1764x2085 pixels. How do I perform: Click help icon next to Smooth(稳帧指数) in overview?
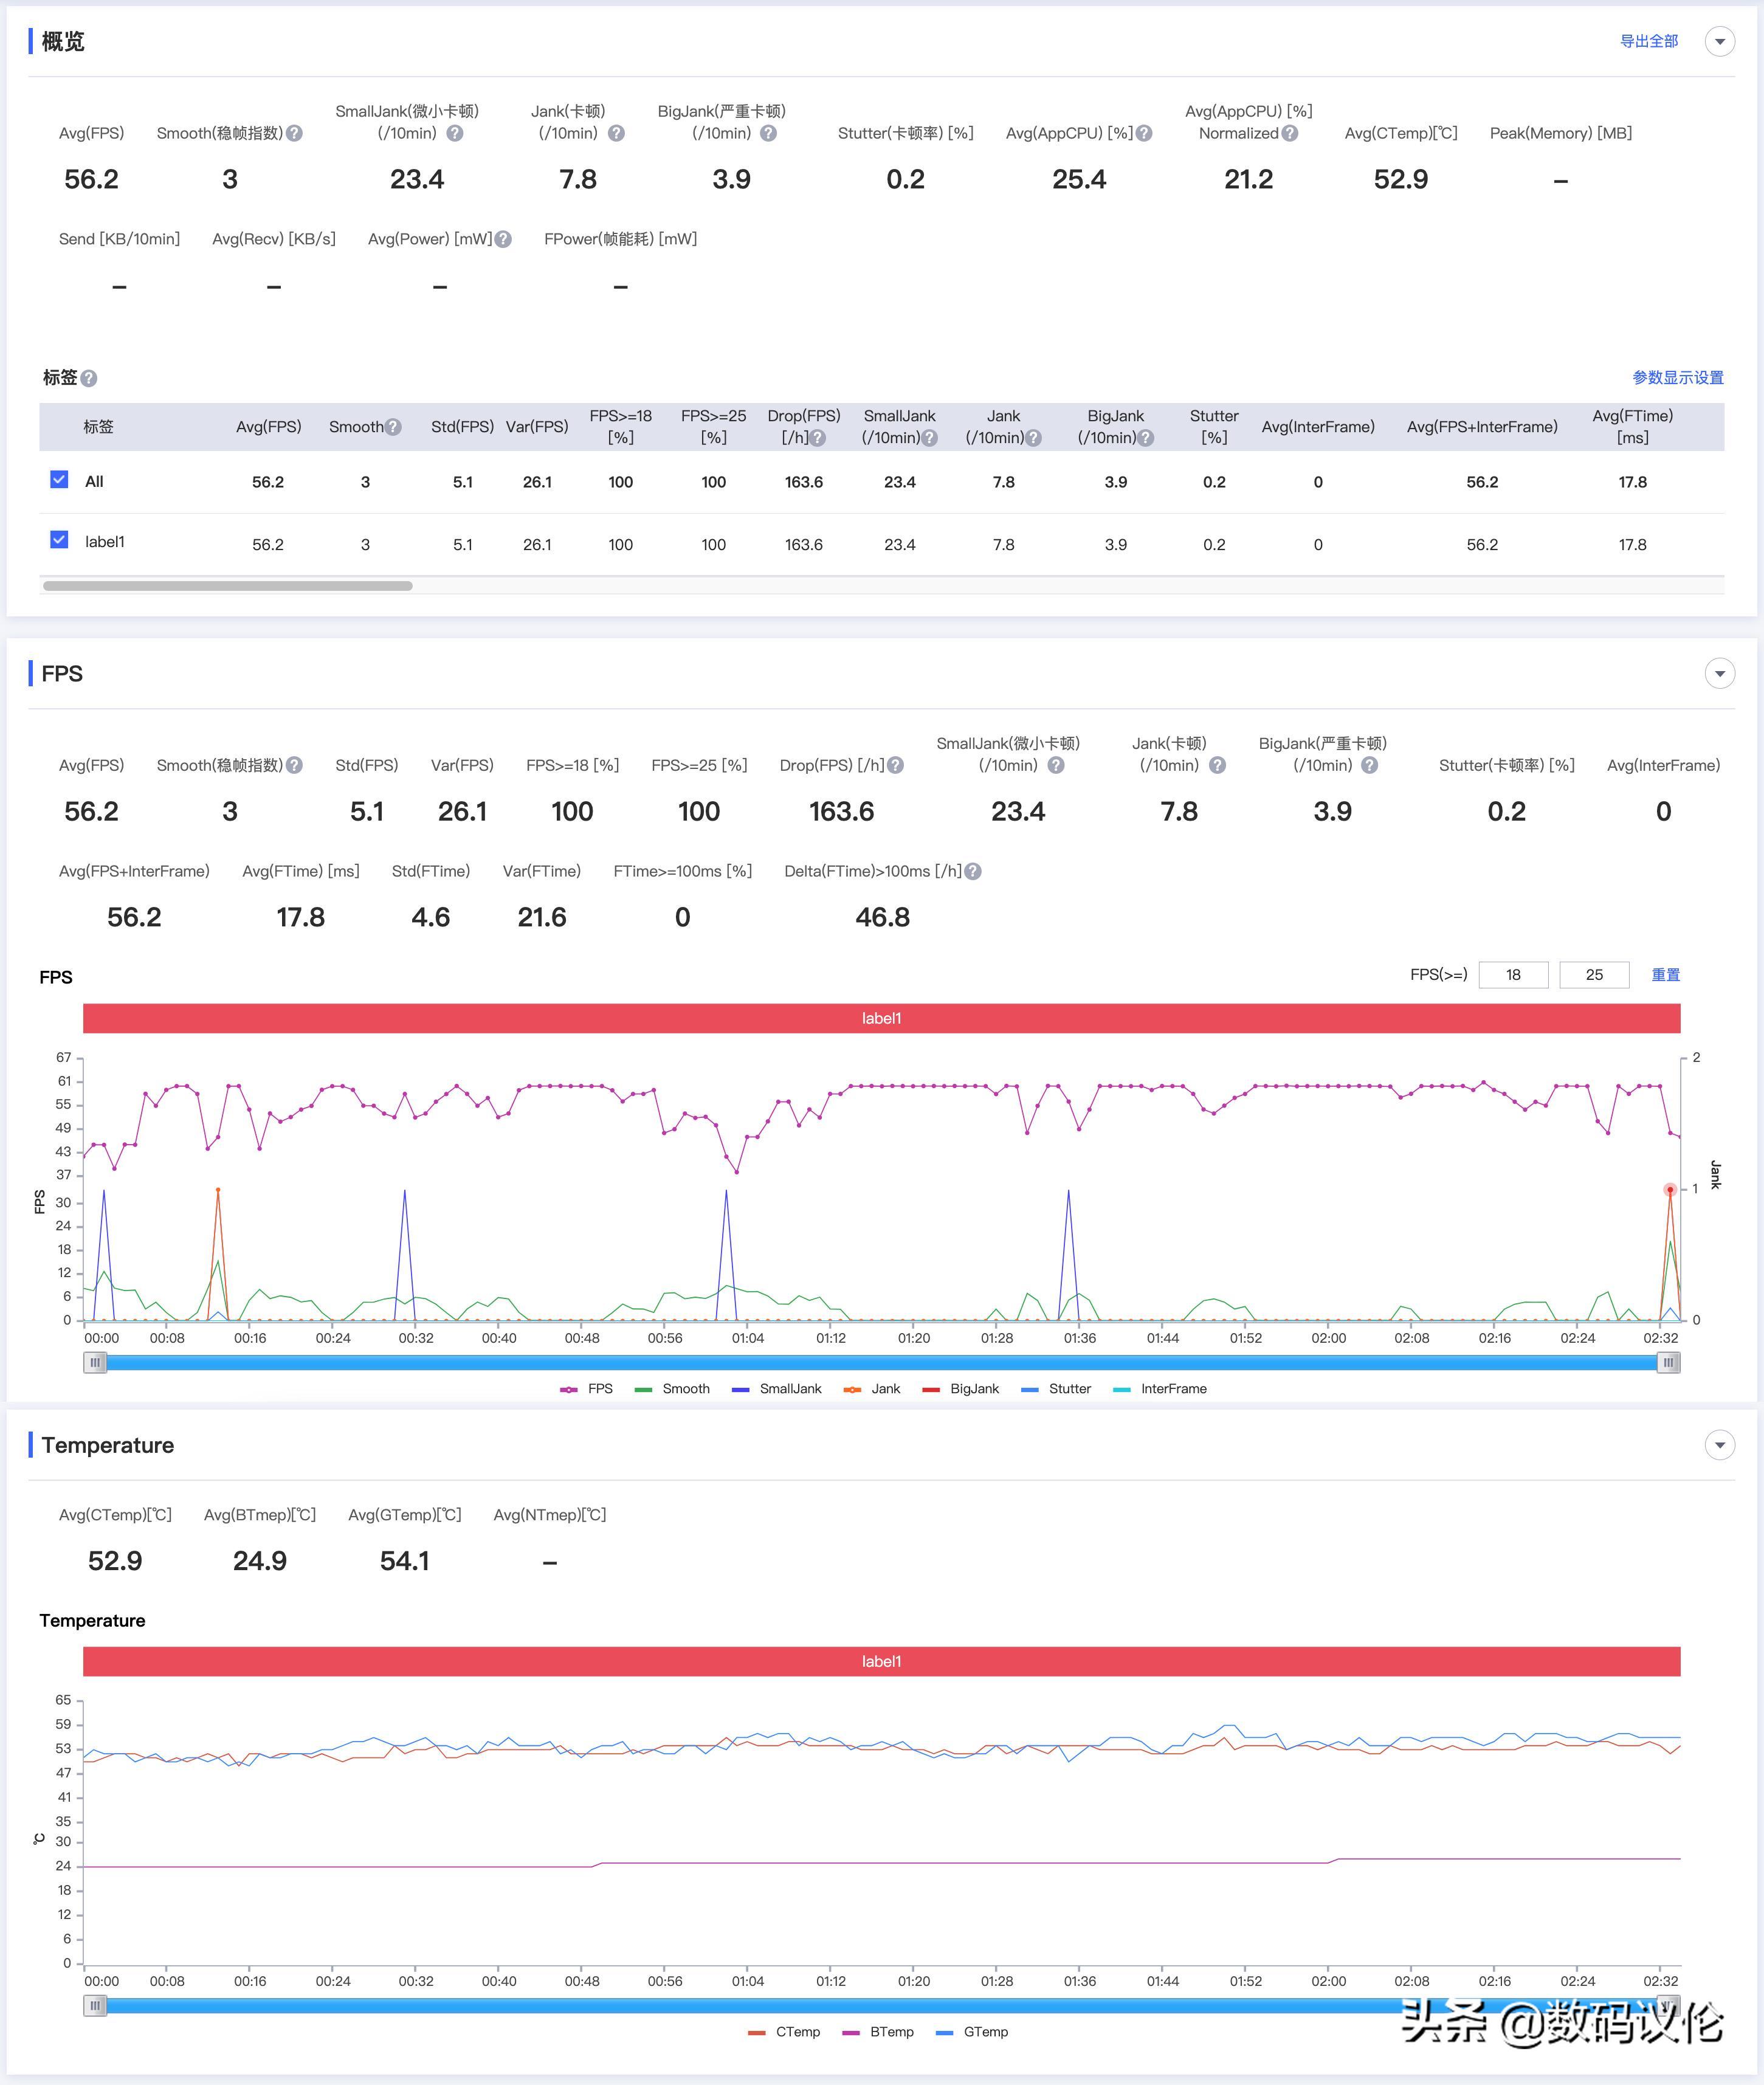[x=294, y=133]
